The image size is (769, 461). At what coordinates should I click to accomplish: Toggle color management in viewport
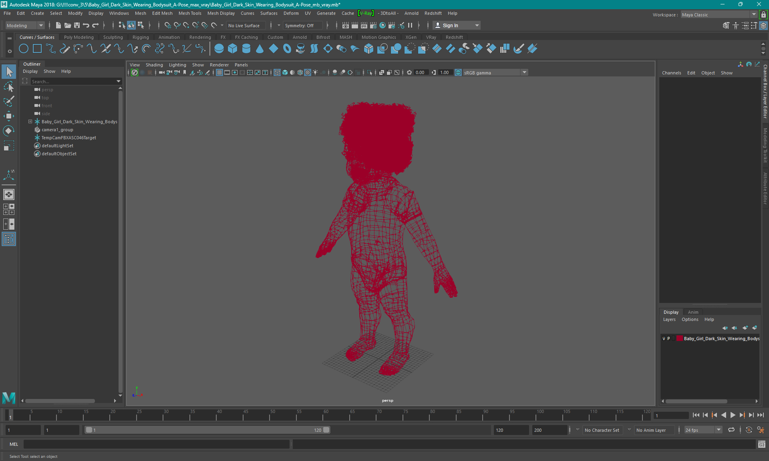458,72
